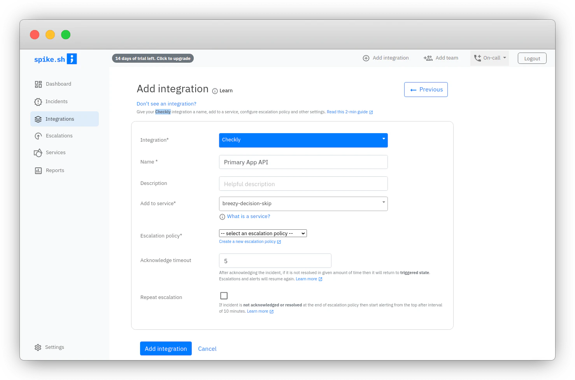Click the plus icon beside Add integration

(x=366, y=58)
